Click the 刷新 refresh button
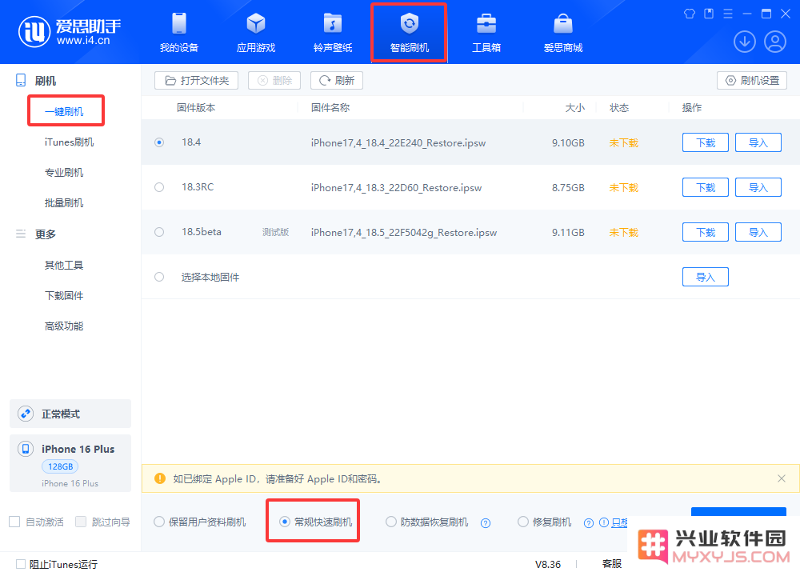 [337, 81]
